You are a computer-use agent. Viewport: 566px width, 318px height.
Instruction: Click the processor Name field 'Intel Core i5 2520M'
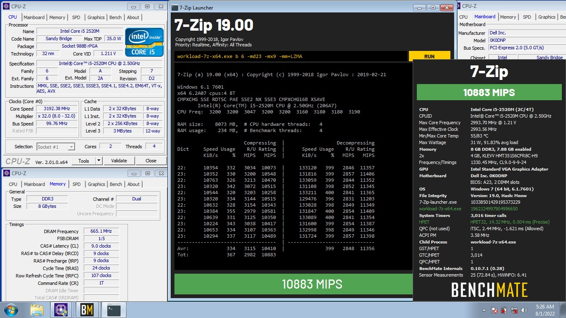(80, 31)
